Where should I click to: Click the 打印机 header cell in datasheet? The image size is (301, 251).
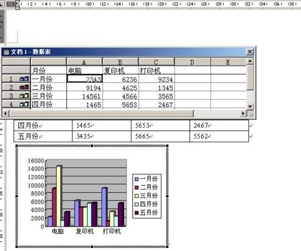pyautogui.click(x=157, y=70)
